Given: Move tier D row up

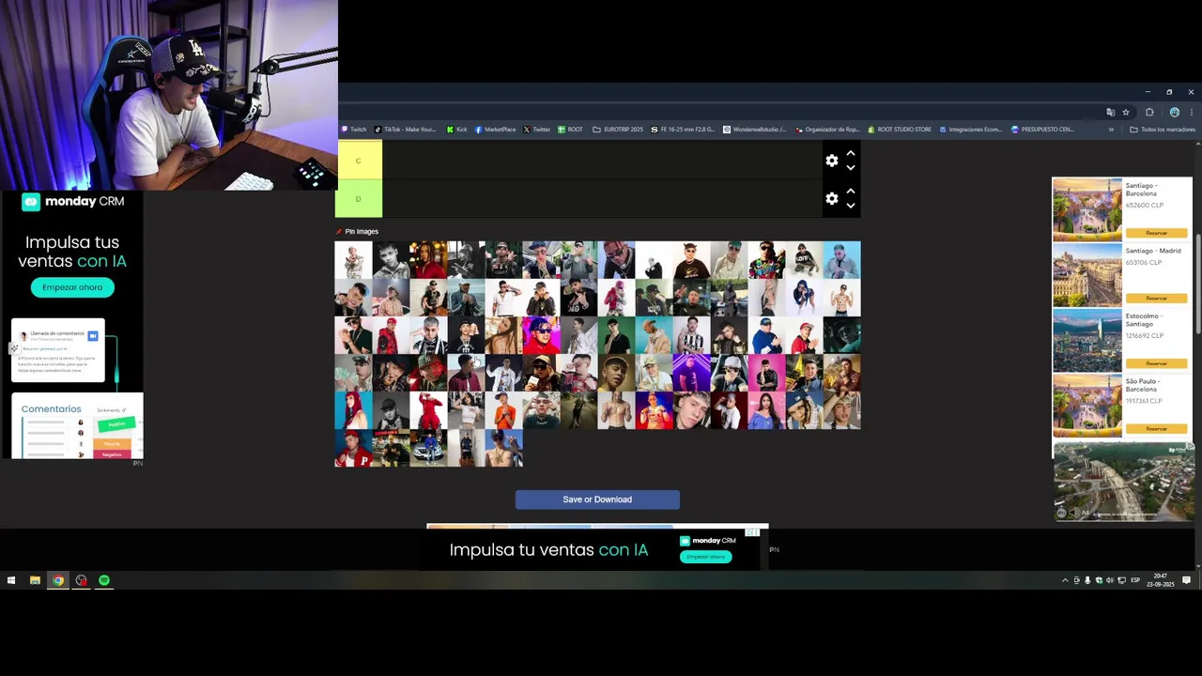Looking at the screenshot, I should (851, 191).
